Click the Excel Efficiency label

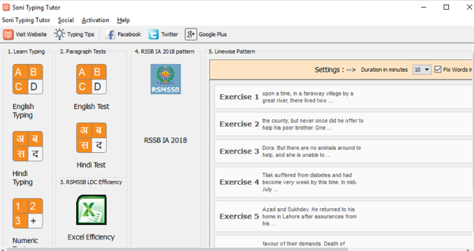point(91,237)
